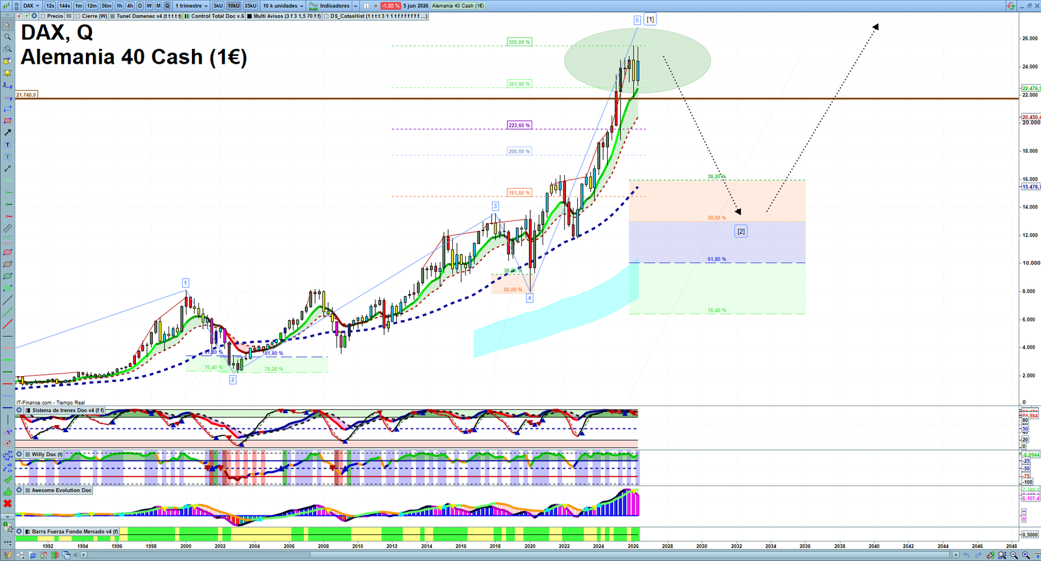
Task: Select the red ellipse drawing tool
Action: point(7,253)
